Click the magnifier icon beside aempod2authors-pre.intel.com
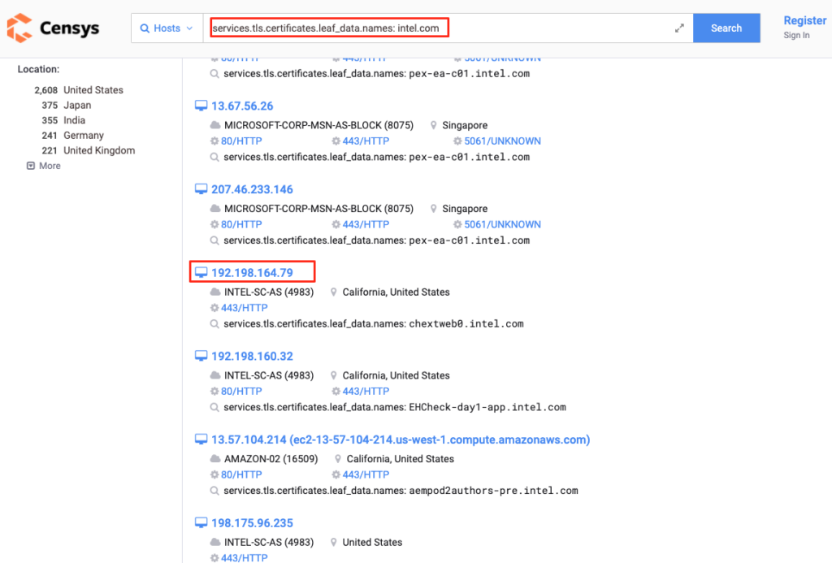Viewport: 832px width, 563px height. (x=214, y=491)
